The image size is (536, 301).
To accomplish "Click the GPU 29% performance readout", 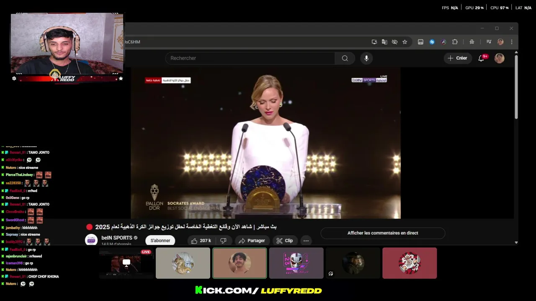I will point(474,8).
